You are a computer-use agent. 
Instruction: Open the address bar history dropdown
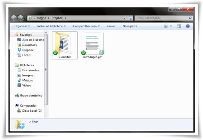[124, 18]
